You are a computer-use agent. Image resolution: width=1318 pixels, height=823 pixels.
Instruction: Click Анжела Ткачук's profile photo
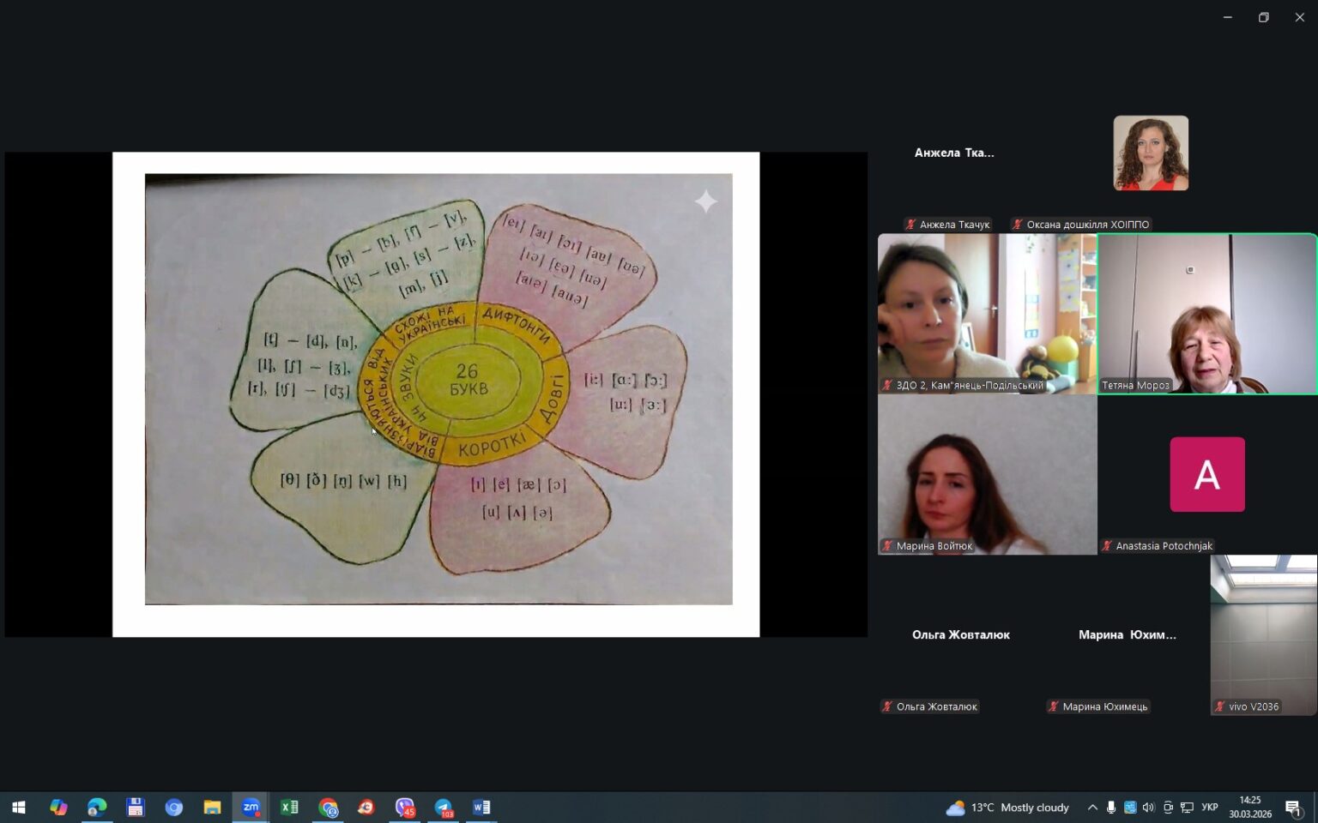[x=1151, y=153]
